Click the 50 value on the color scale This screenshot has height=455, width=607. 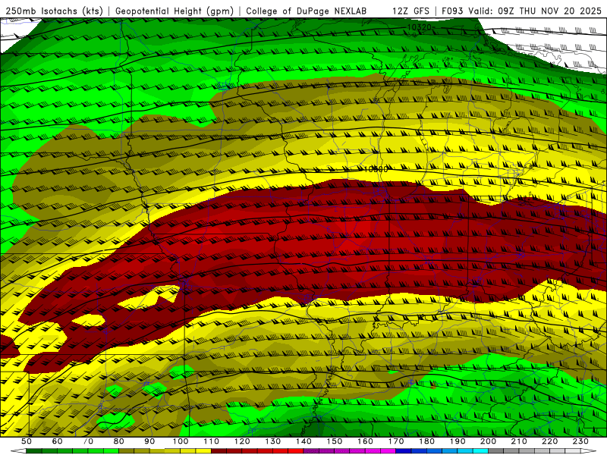(27, 441)
